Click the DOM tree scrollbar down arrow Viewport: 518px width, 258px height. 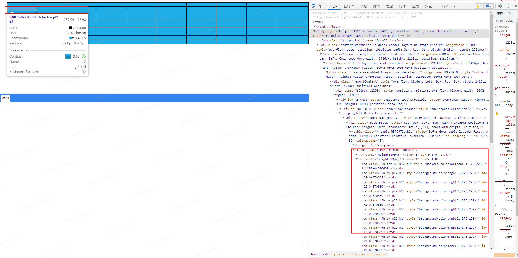point(491,248)
